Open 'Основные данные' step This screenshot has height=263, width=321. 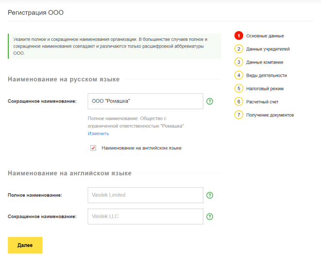(265, 36)
